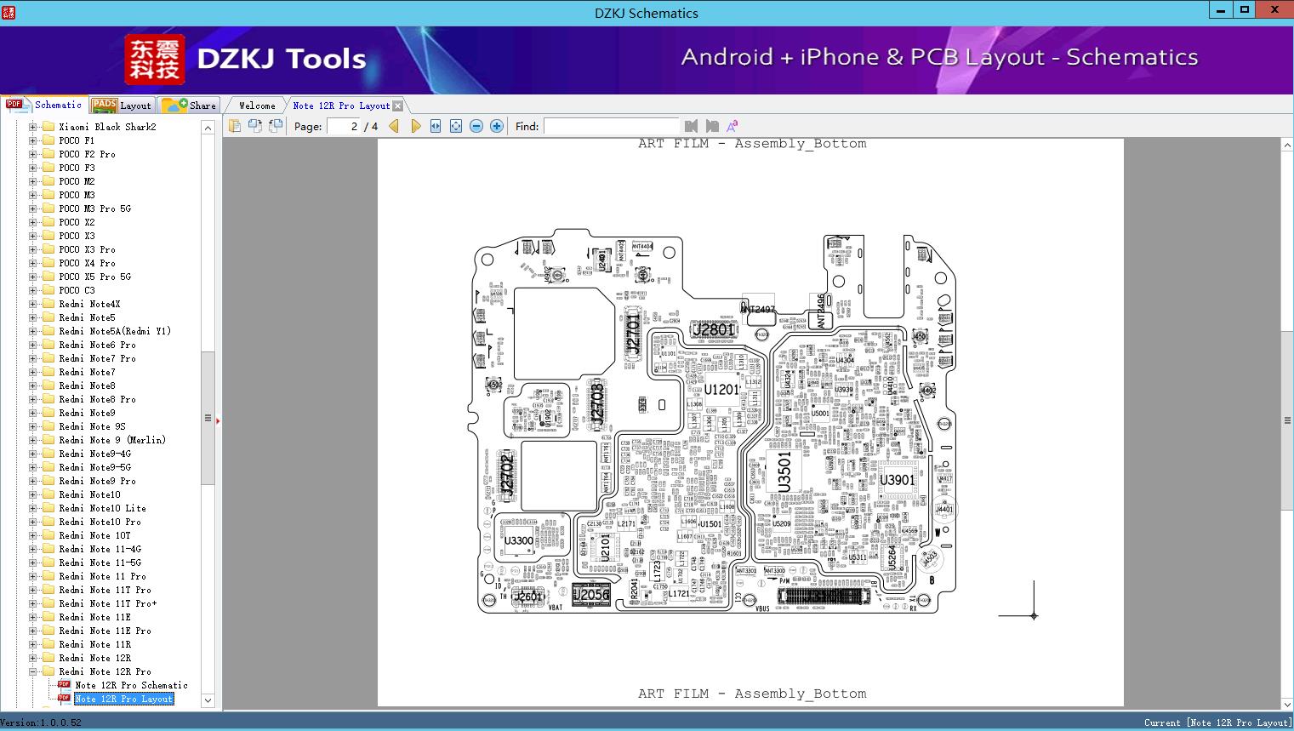Switch to the Welcome document tab
The image size is (1294, 731).
(257, 106)
